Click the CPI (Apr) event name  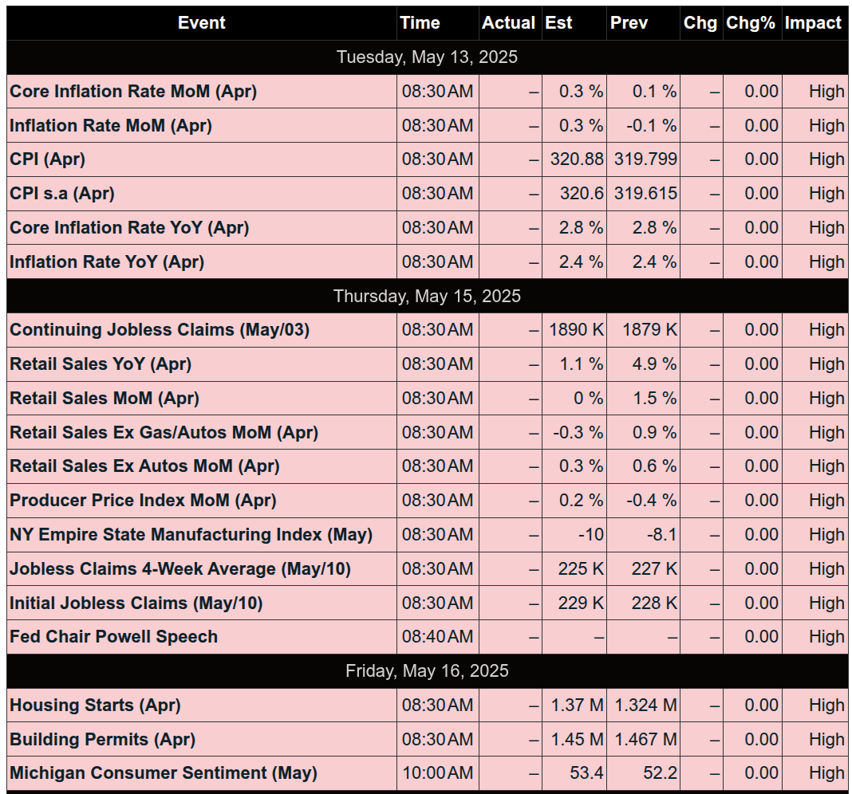[x=47, y=159]
